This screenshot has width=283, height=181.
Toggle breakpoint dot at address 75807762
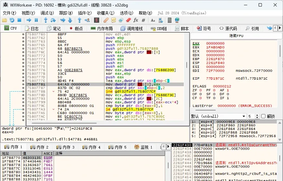pyautogui.click(x=23, y=38)
